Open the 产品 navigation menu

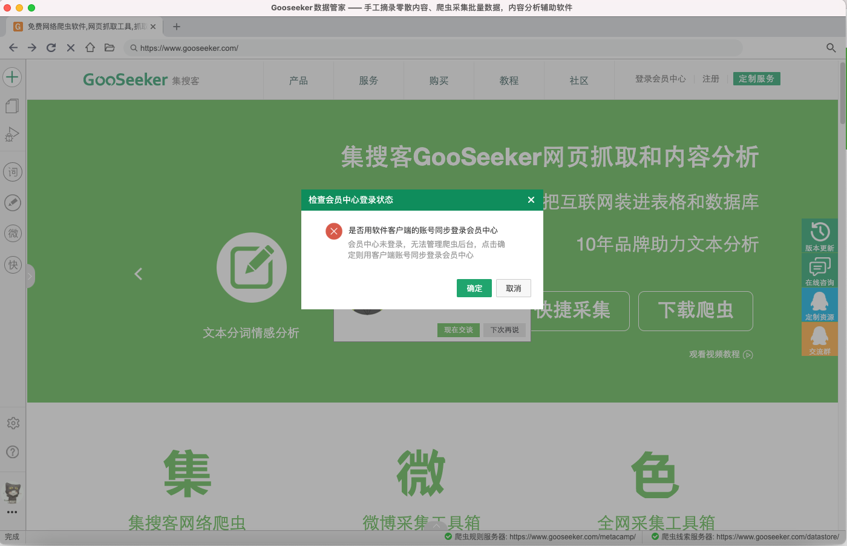298,81
